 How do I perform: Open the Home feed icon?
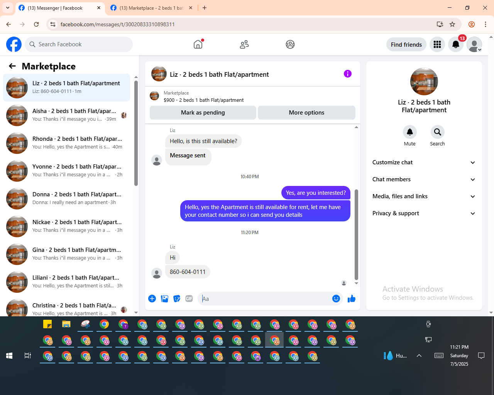[x=198, y=44]
